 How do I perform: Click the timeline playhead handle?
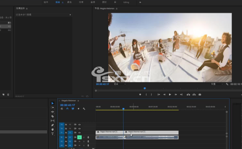[x=123, y=109]
